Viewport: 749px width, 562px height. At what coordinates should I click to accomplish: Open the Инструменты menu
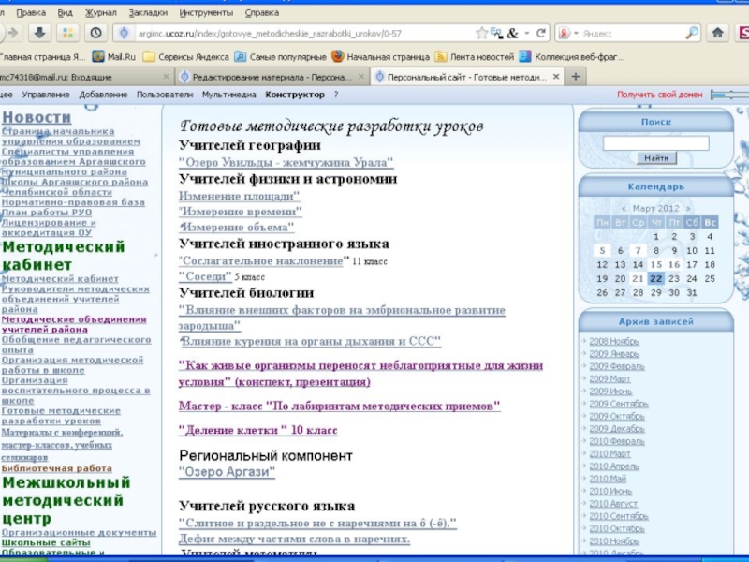click(208, 13)
